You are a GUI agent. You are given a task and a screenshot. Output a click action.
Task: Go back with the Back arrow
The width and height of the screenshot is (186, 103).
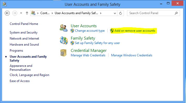pyautogui.click(x=7, y=13)
